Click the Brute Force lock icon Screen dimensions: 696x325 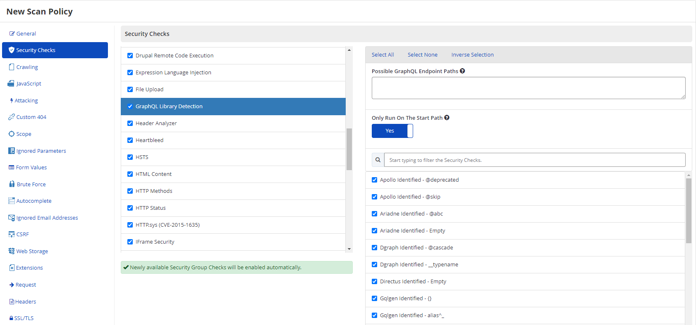tap(12, 184)
